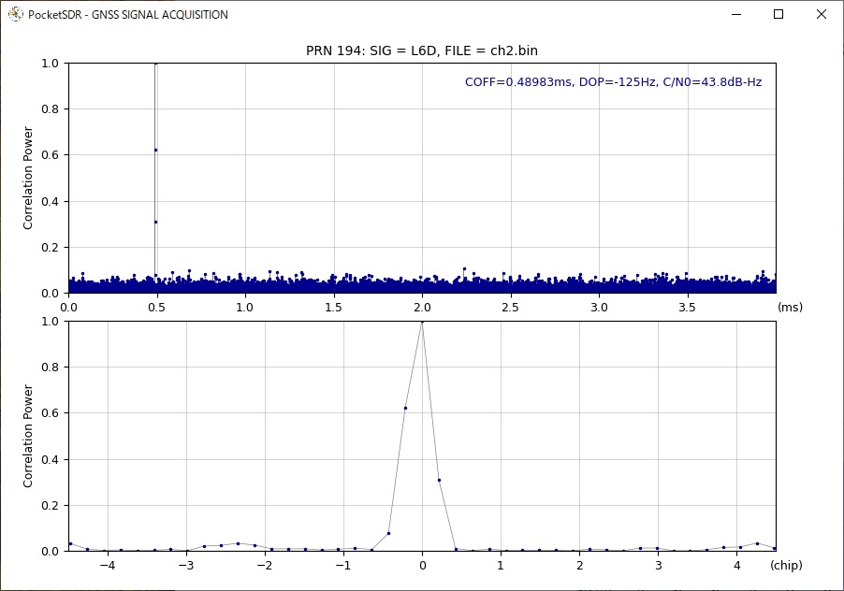Image resolution: width=844 pixels, height=591 pixels.
Task: Maximize the PocketSDR window
Action: (779, 14)
